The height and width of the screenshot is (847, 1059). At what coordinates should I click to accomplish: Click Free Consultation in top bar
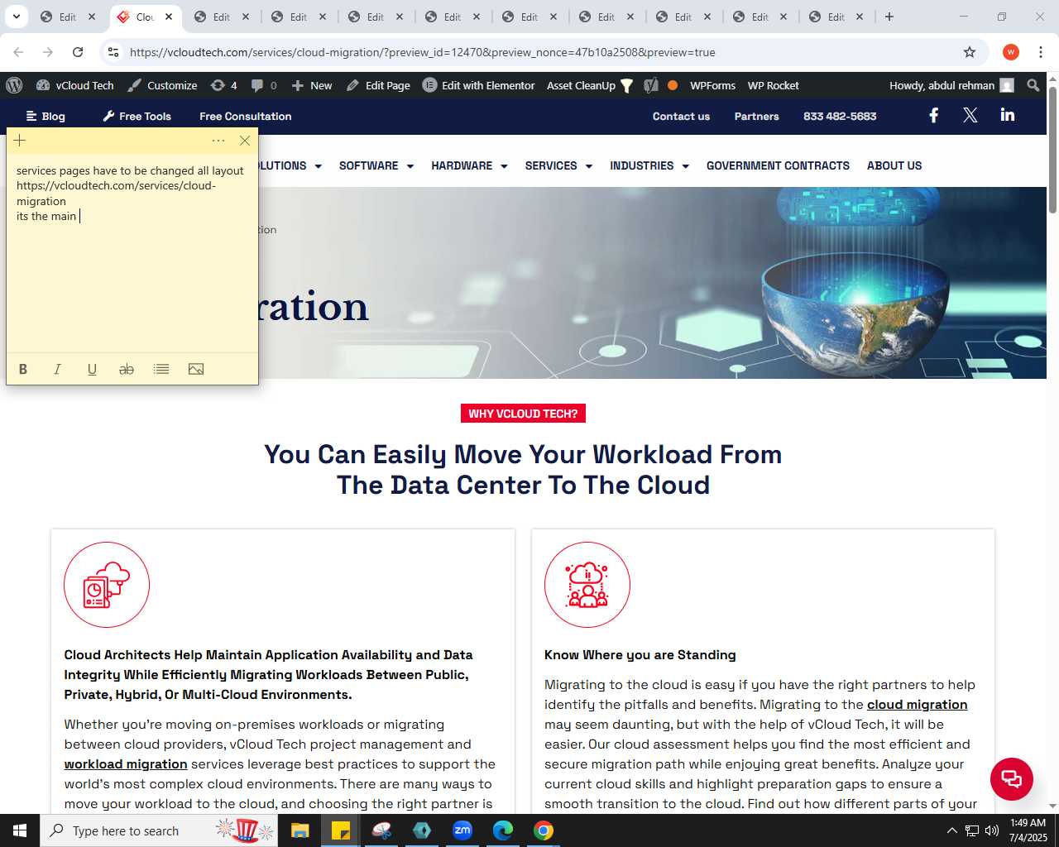click(x=245, y=116)
